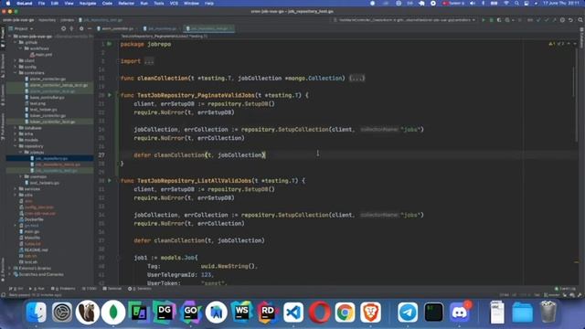Switch to the middle editor tab
Screen dimensions: 585x329
(162, 28)
